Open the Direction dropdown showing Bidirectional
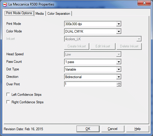 tap(119, 77)
